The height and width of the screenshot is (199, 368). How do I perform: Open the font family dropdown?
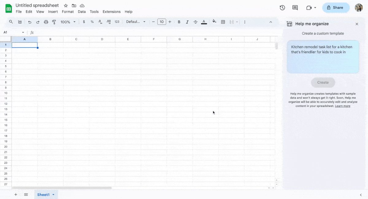point(136,22)
